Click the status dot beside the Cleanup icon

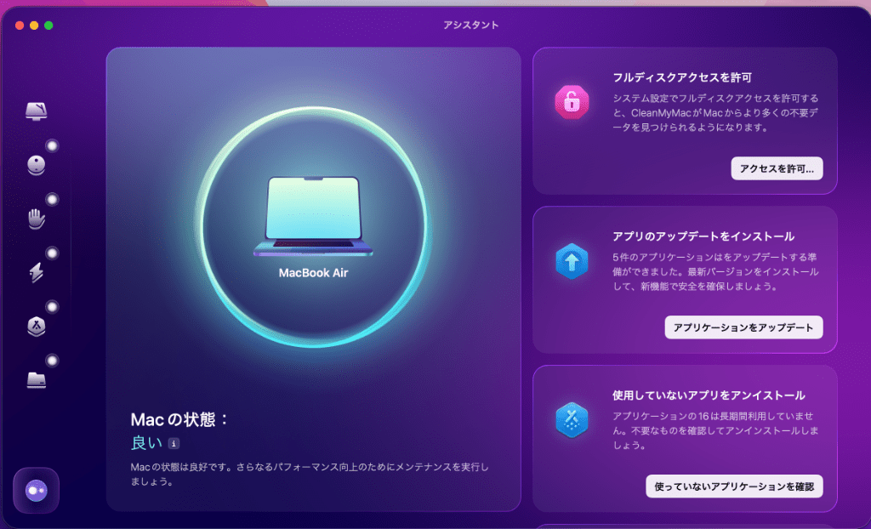[x=52, y=146]
